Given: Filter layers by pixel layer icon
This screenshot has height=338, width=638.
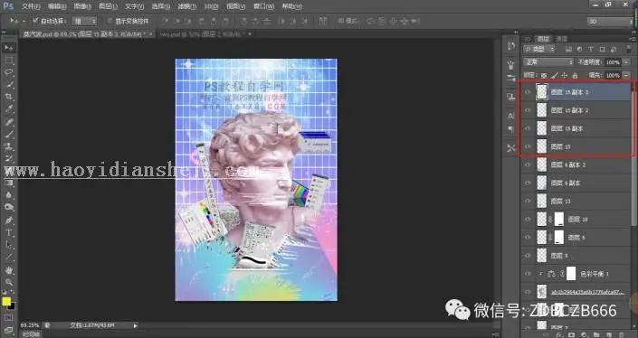Looking at the screenshot, I should click(568, 49).
